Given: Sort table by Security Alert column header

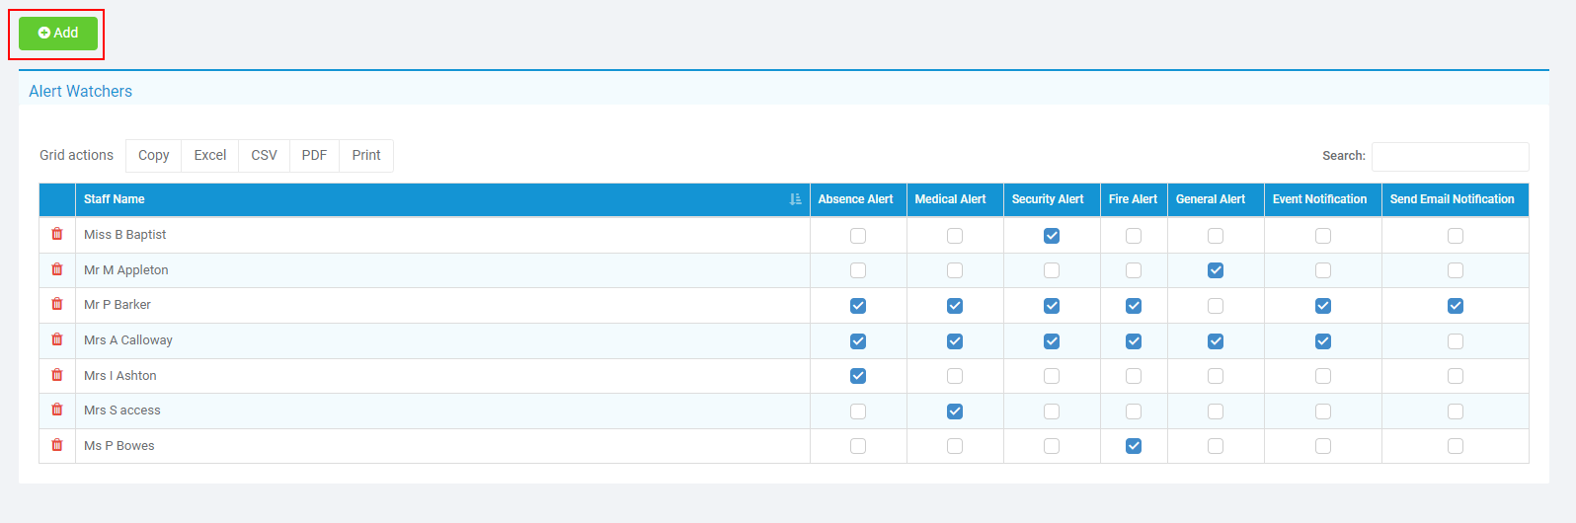Looking at the screenshot, I should 1048,199.
